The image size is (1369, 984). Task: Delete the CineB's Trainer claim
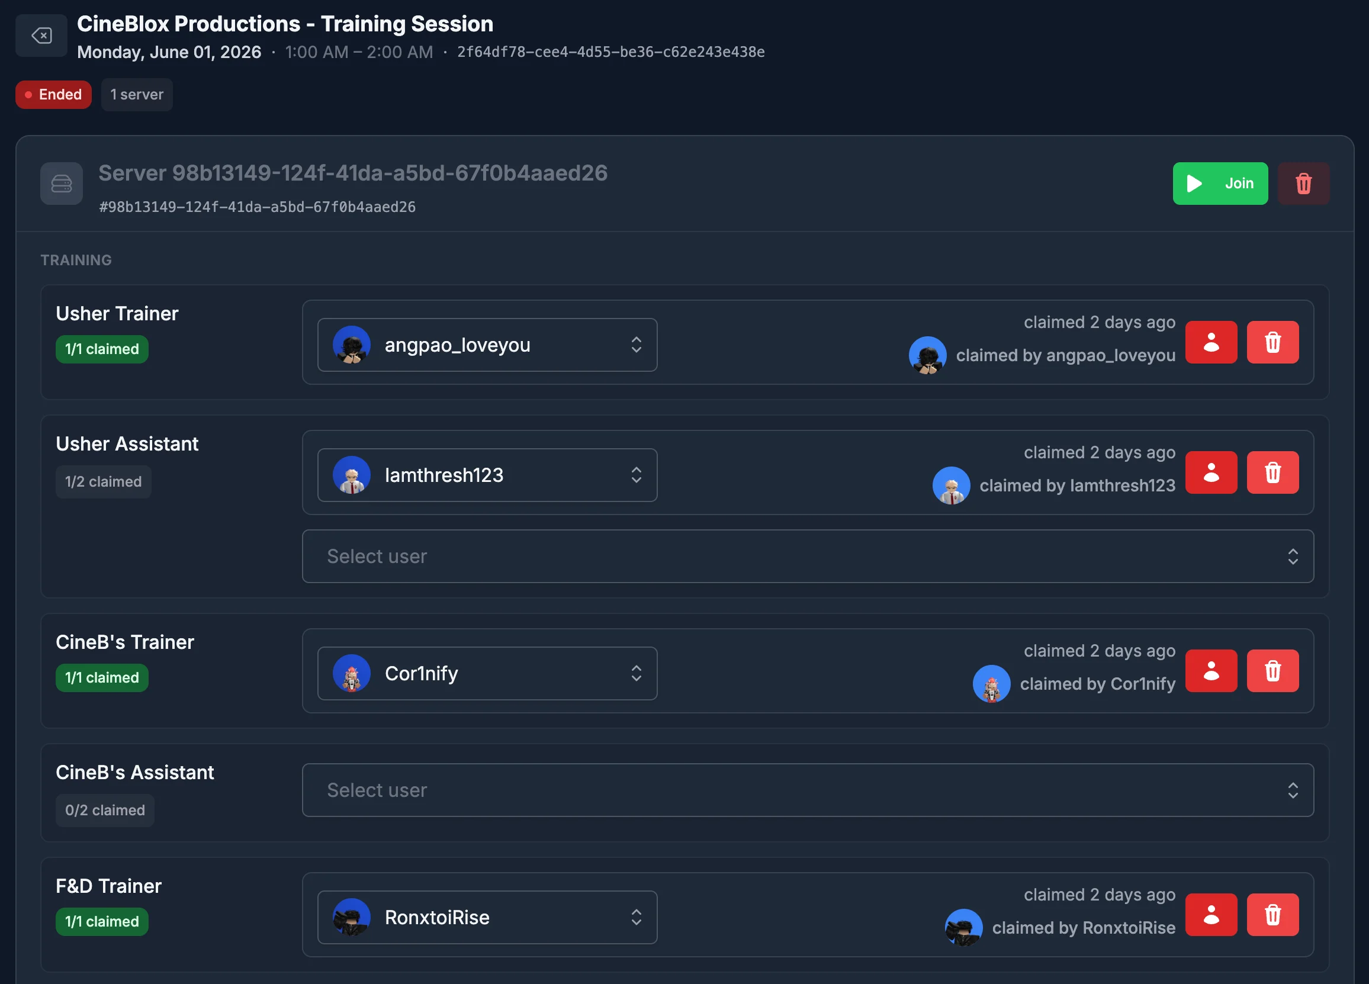(1272, 671)
